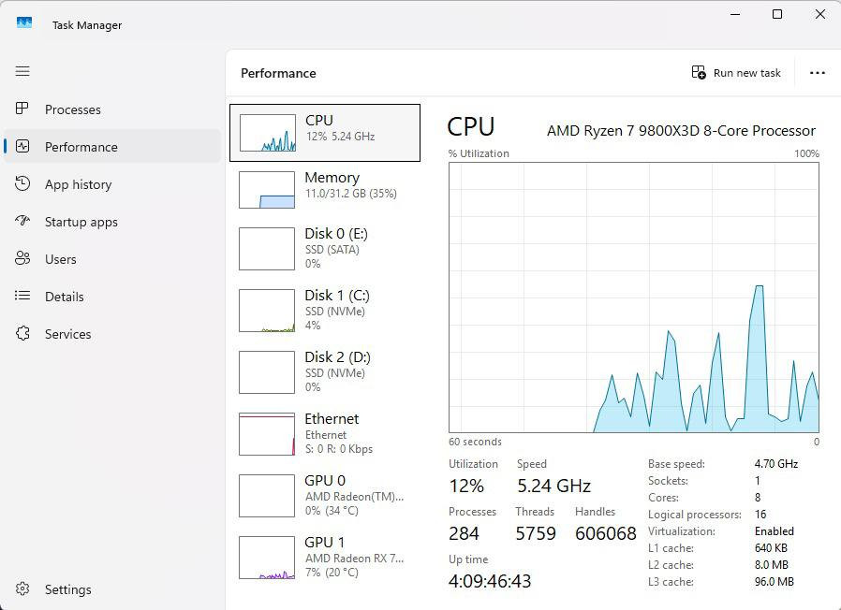The image size is (841, 610).
Task: Click the Services puzzle icon
Action: click(23, 334)
